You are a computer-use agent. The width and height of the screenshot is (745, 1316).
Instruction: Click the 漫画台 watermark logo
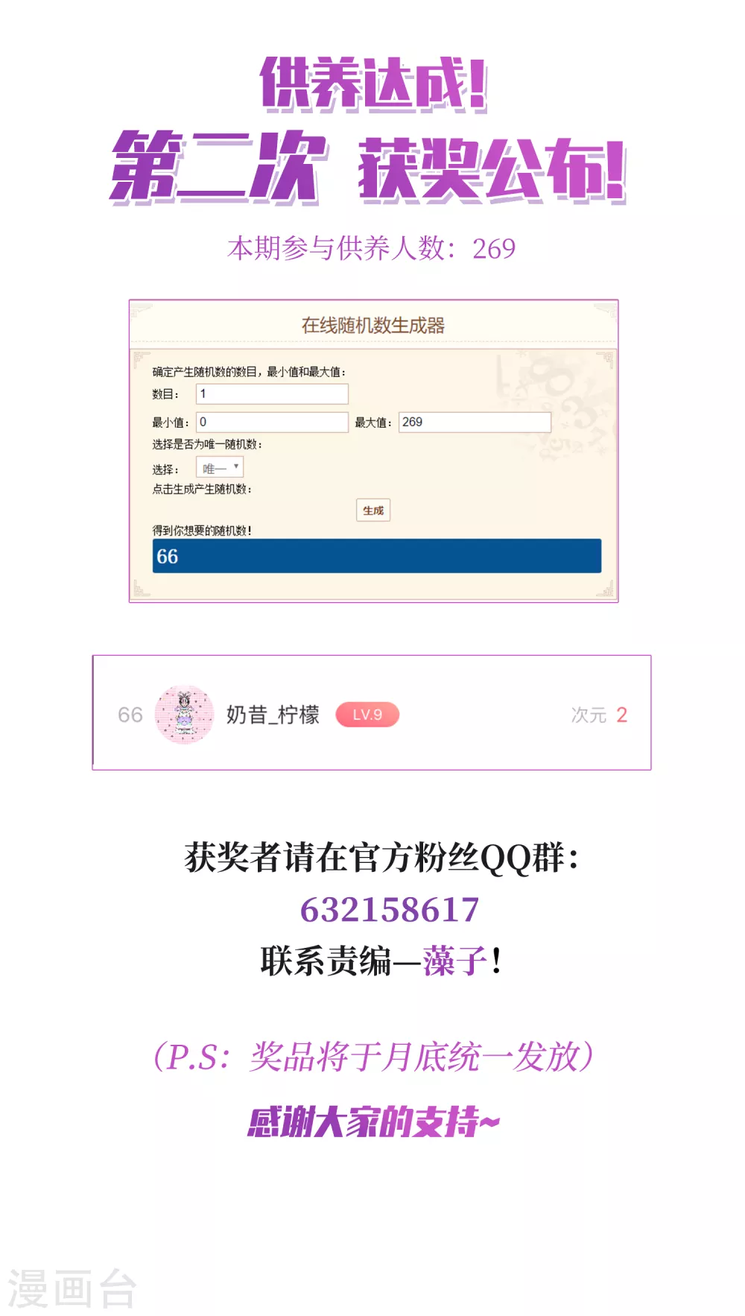(72, 1288)
